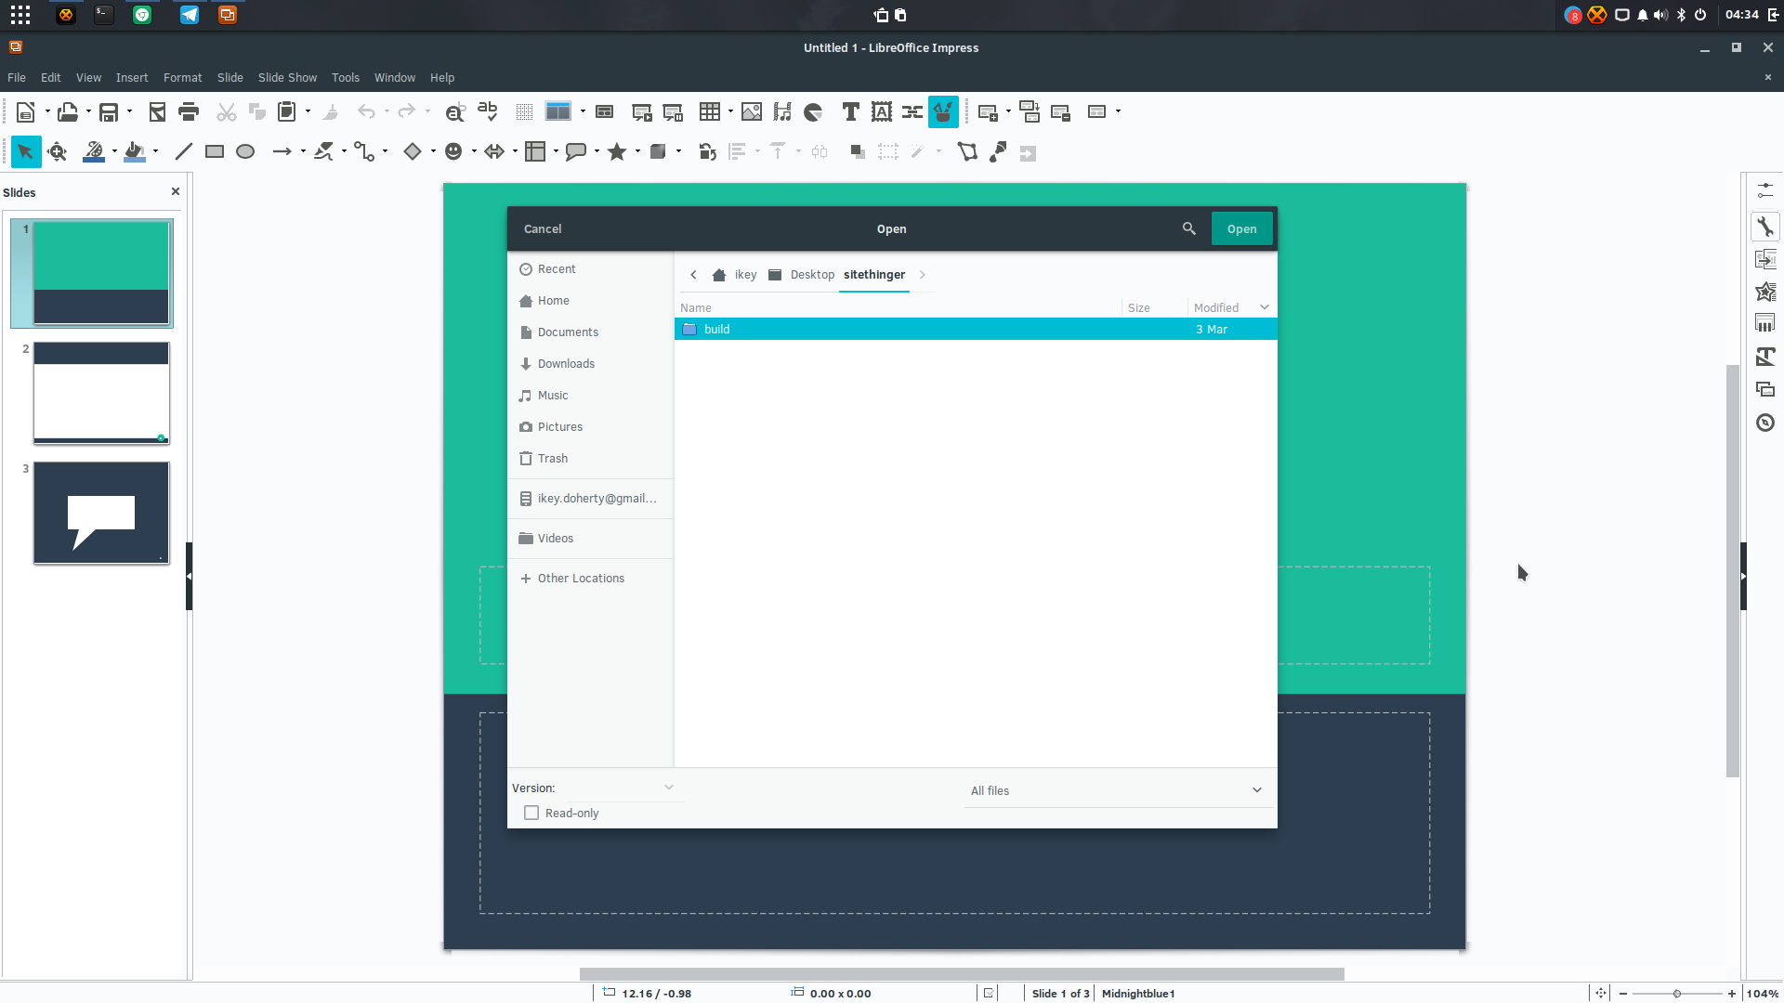
Task: Select the Zoom & Pan tool
Action: 58,152
